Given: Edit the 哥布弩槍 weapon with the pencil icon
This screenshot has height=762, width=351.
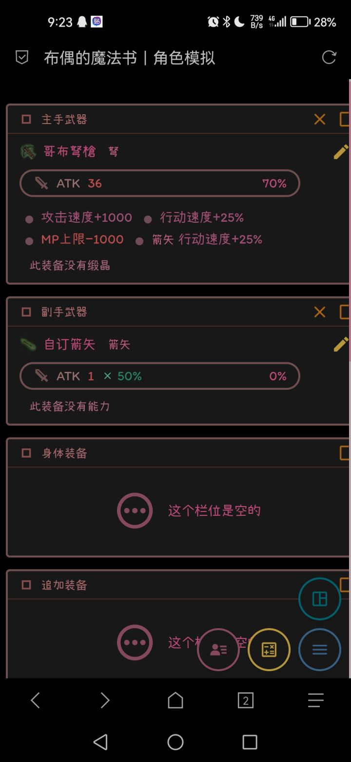Looking at the screenshot, I should (340, 151).
